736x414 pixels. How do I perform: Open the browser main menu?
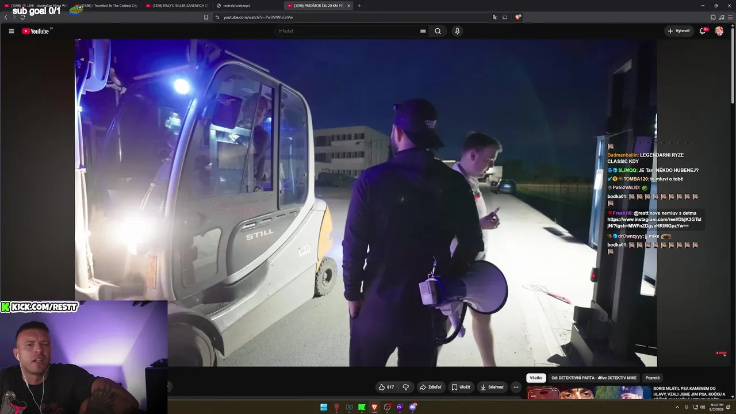730,17
